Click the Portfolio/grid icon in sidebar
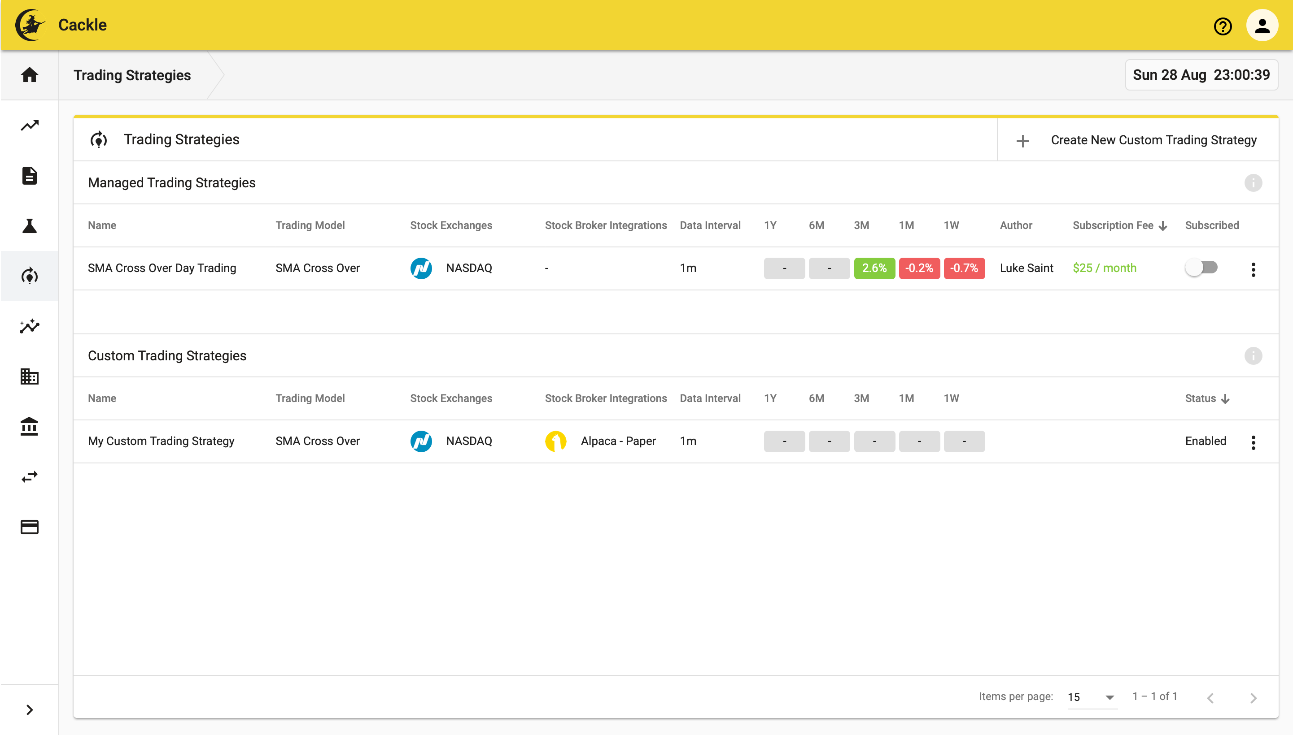 (x=28, y=377)
